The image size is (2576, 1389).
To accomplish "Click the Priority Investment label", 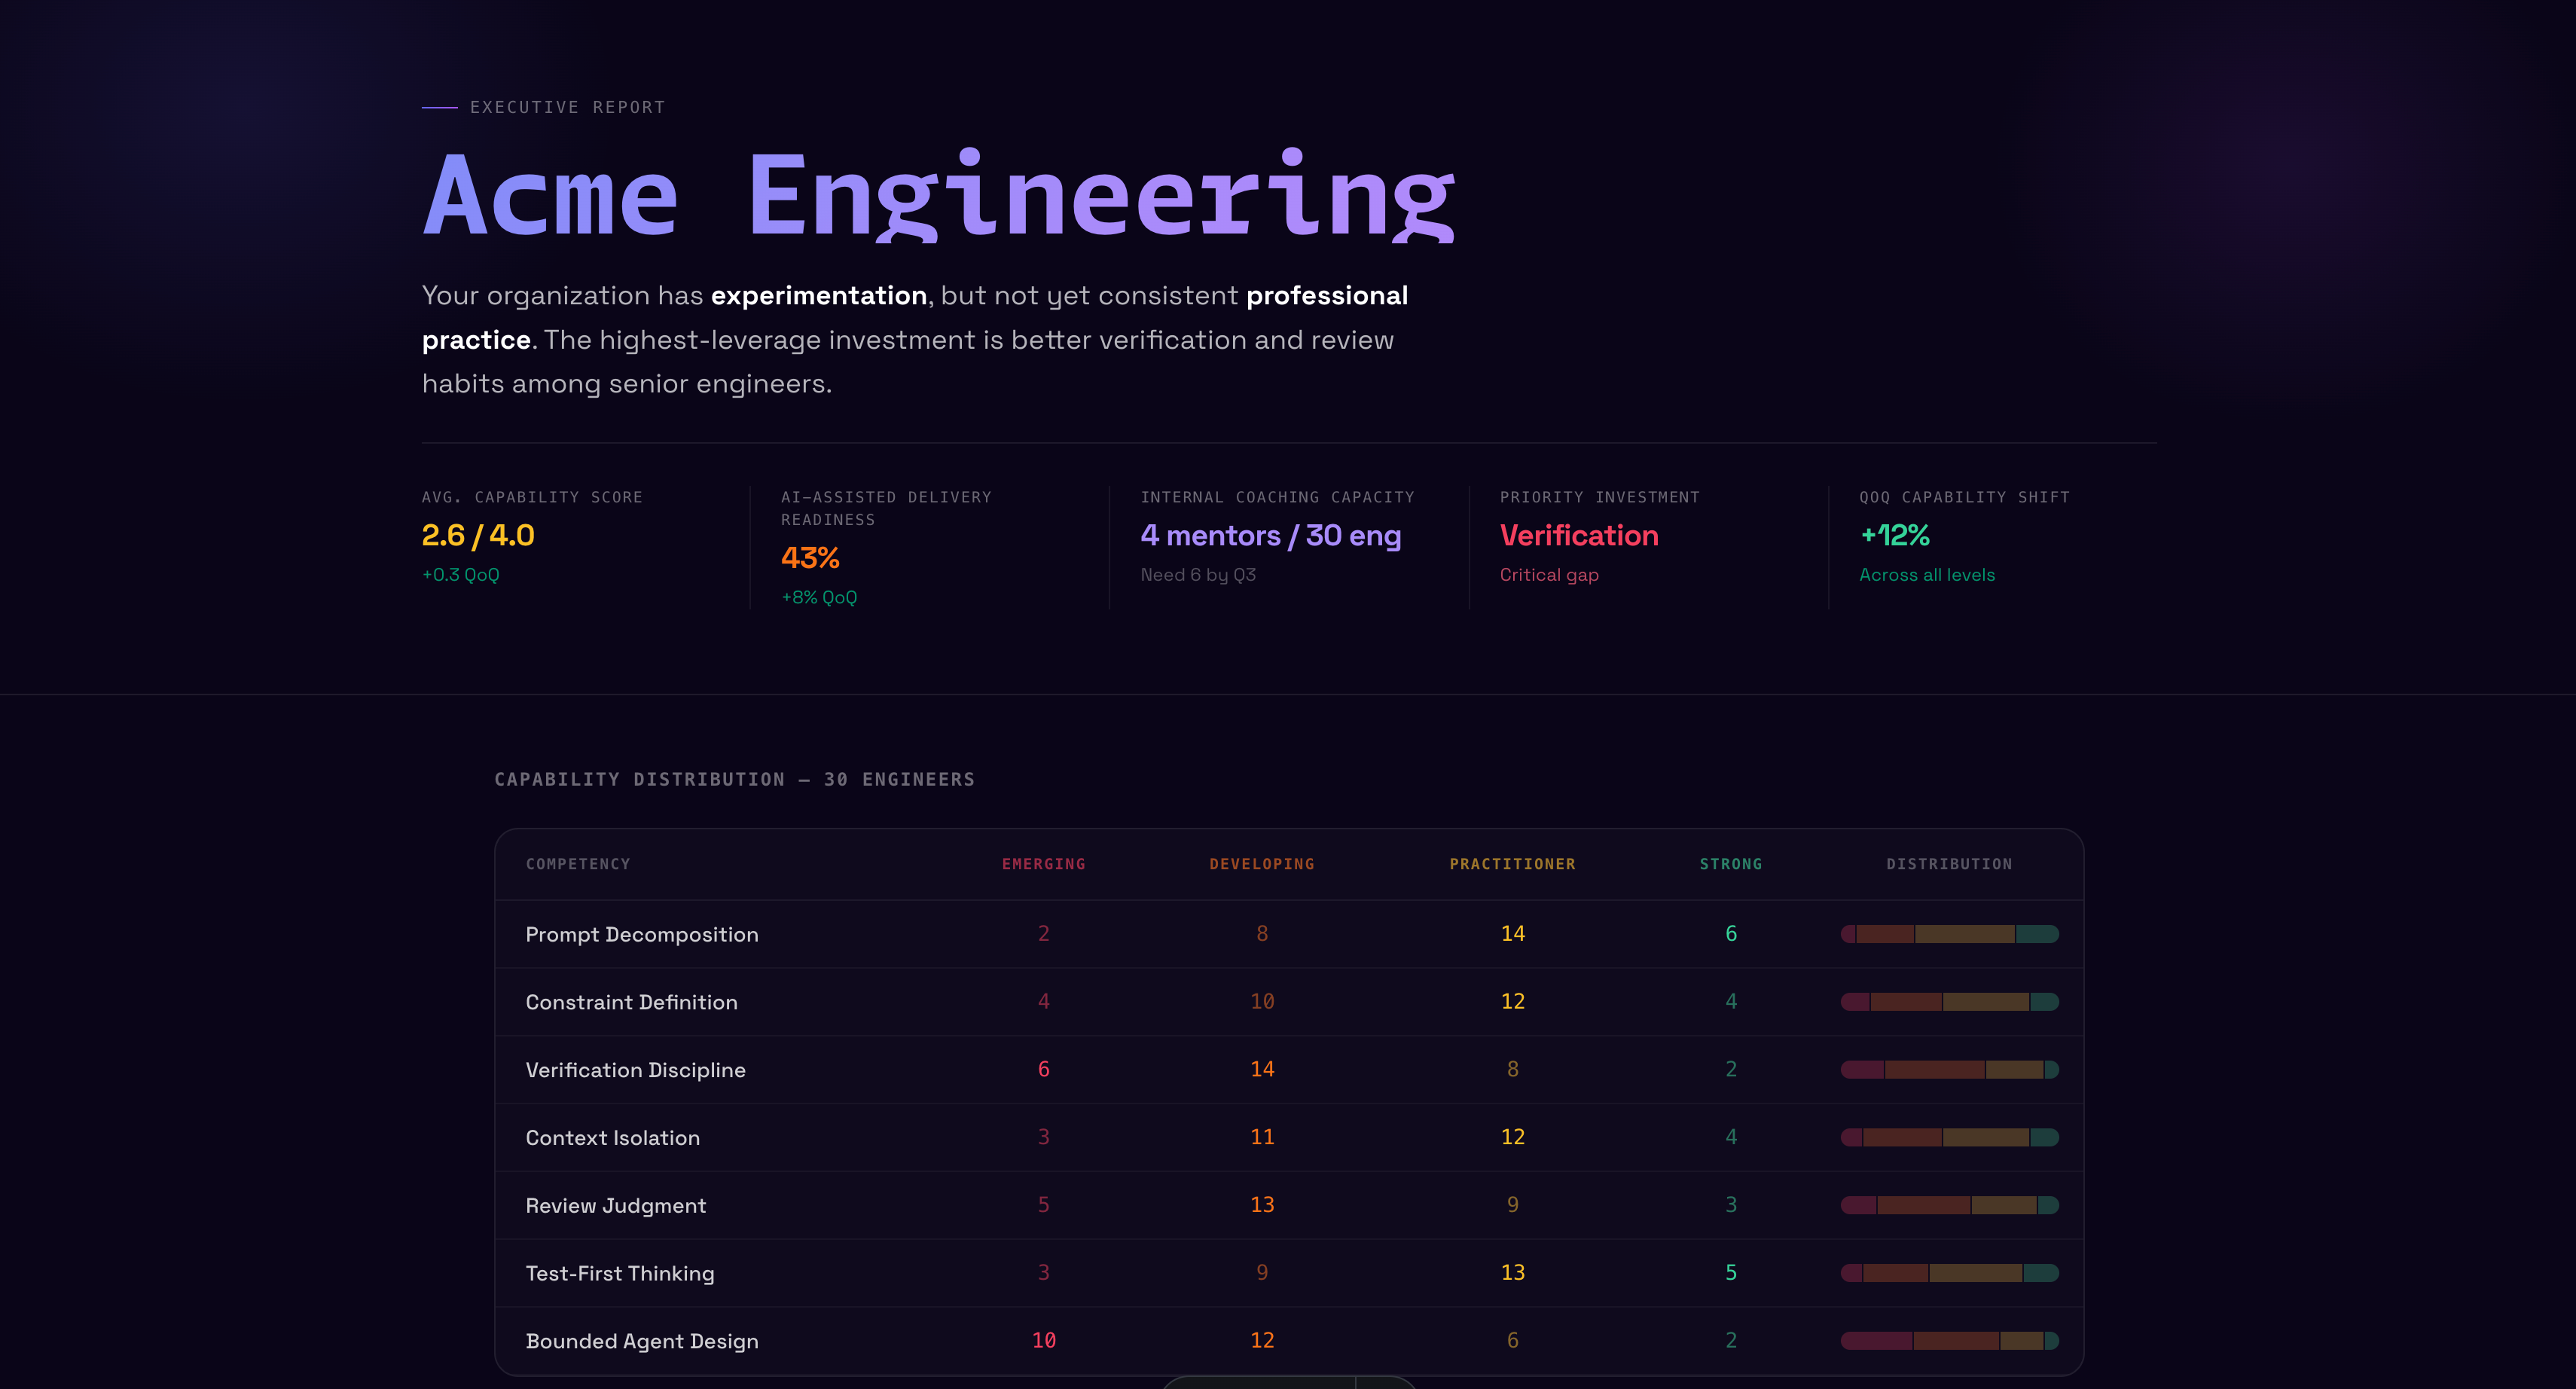I will pyautogui.click(x=1599, y=497).
